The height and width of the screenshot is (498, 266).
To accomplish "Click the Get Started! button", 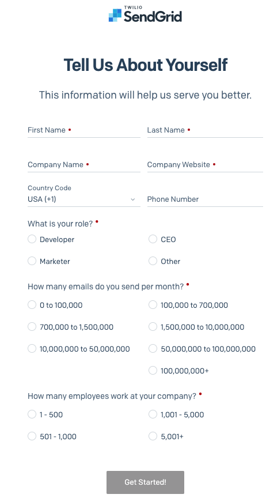I will pyautogui.click(x=146, y=482).
